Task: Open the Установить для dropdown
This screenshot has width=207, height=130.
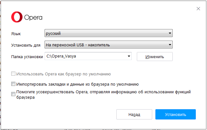Action: (x=109, y=45)
